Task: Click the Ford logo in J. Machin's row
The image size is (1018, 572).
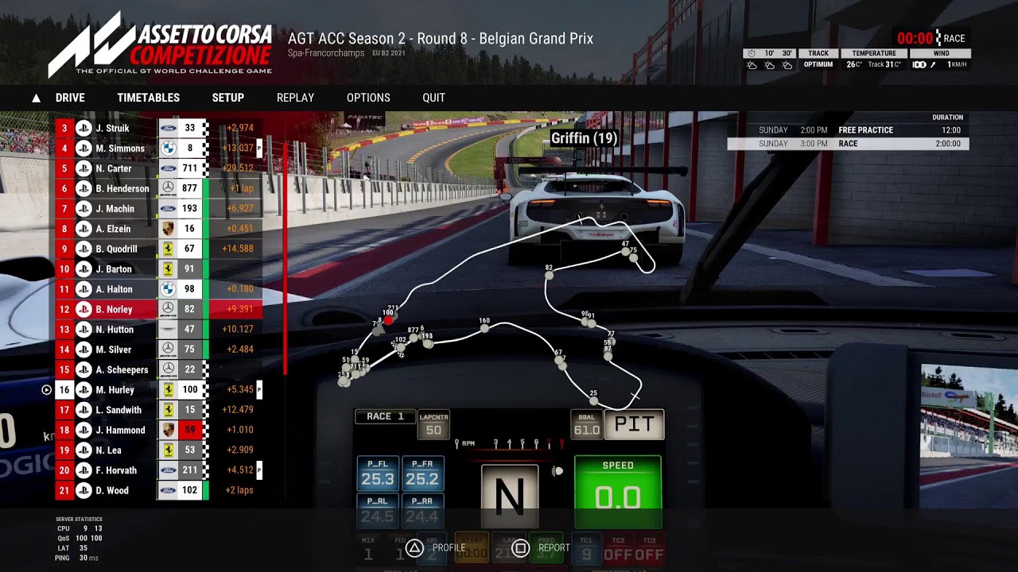Action: (x=168, y=209)
